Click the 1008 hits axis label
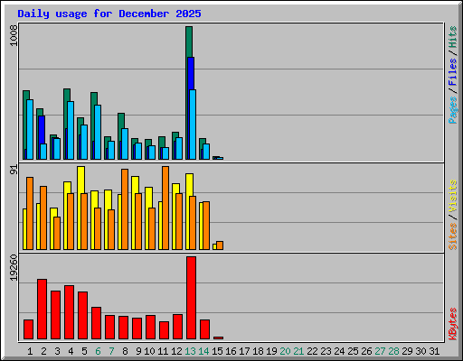This screenshot has width=463, height=361. coord(14,36)
